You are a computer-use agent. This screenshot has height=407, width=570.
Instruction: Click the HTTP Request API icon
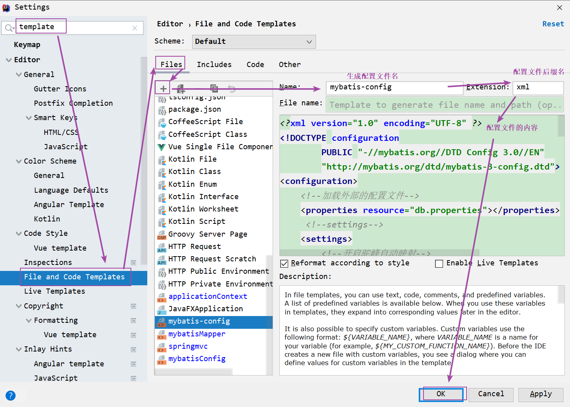162,247
